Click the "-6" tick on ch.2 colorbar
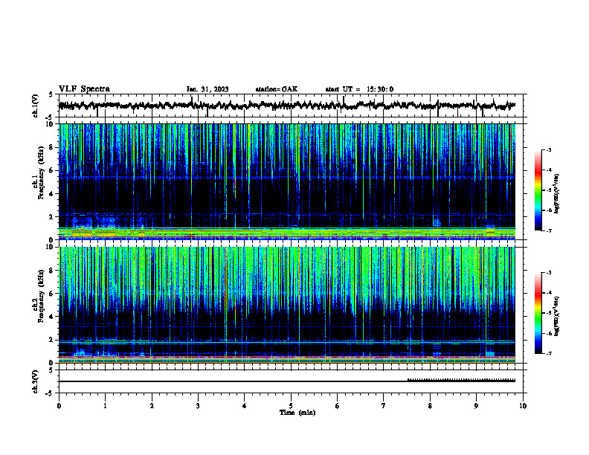Screen dimensions: 589x455 click(549, 333)
